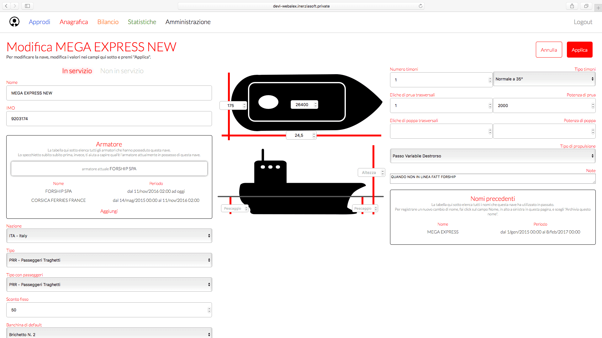Open the Statistiche menu
602x338 pixels.
point(142,22)
